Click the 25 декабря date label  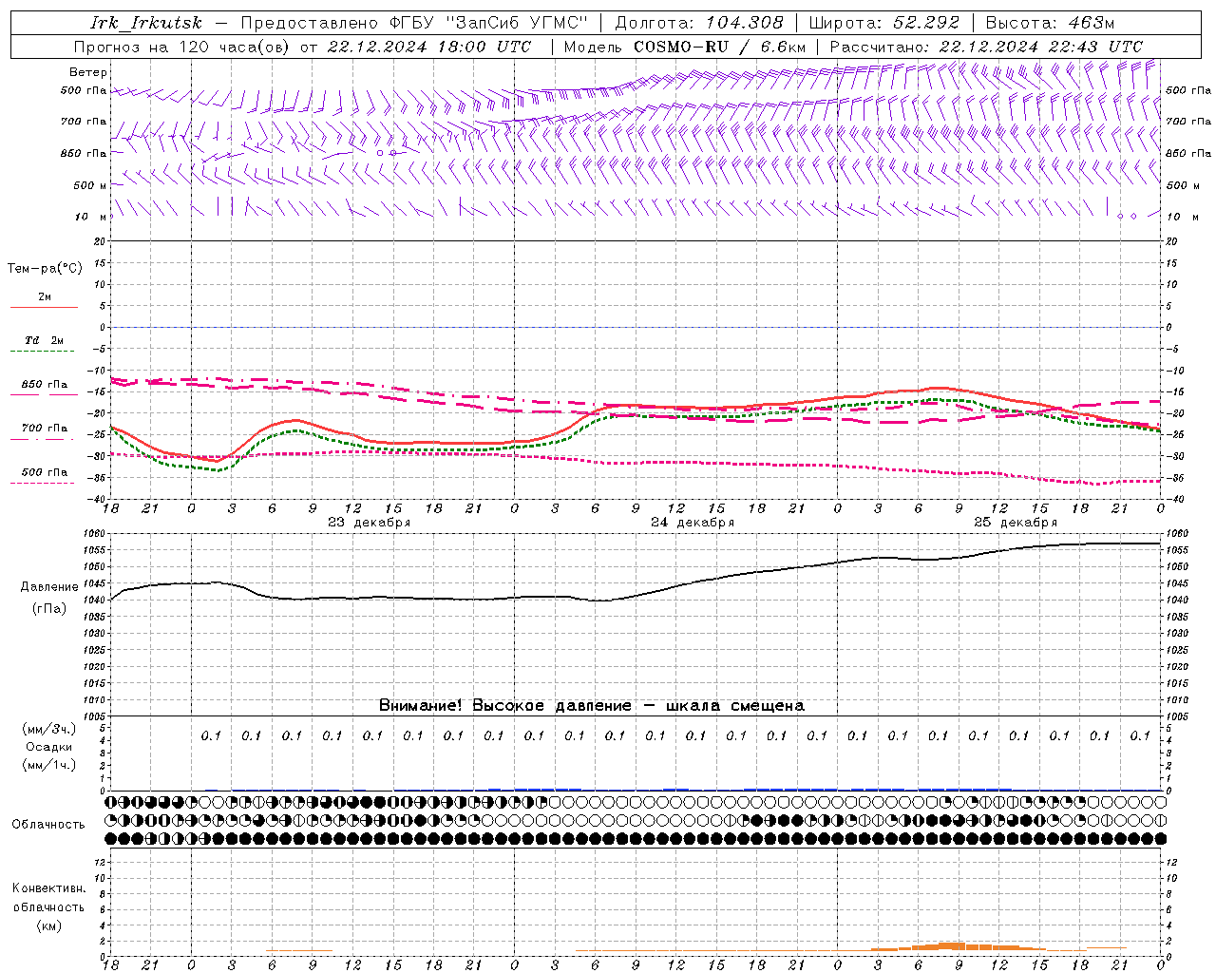click(1016, 523)
